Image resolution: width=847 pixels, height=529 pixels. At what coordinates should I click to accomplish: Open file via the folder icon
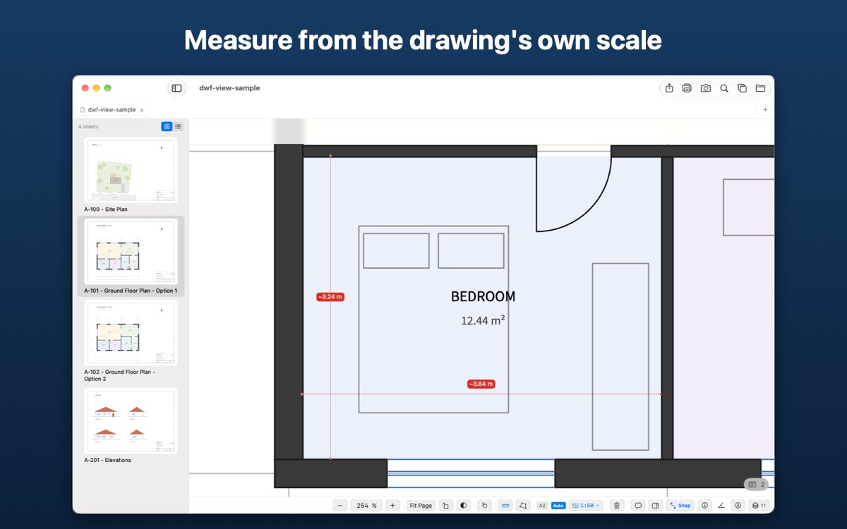pos(760,88)
